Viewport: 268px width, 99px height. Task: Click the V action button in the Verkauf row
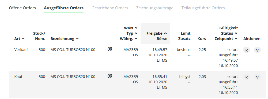point(257,50)
